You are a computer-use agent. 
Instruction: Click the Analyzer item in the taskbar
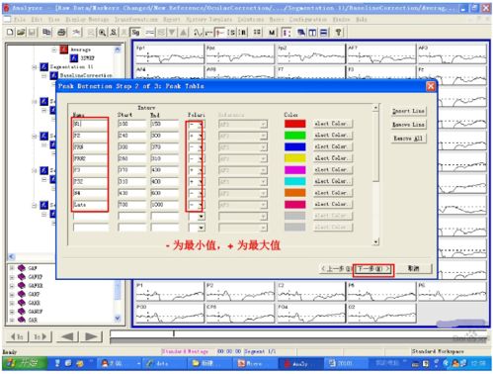(x=299, y=364)
